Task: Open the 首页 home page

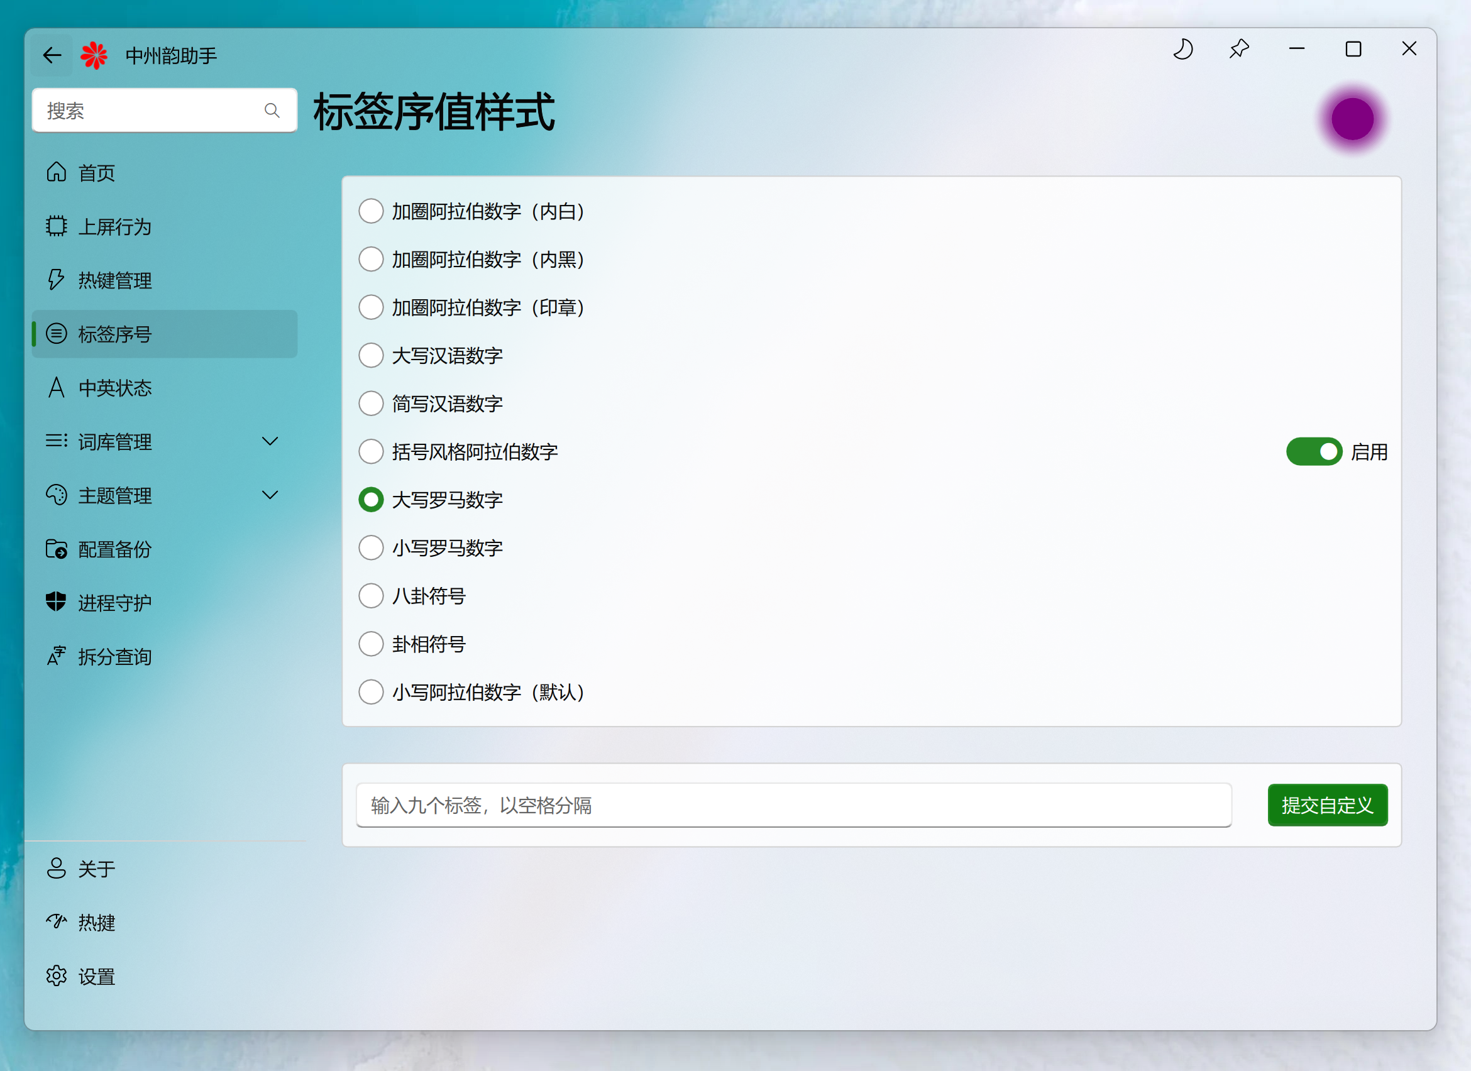Action: coord(96,173)
